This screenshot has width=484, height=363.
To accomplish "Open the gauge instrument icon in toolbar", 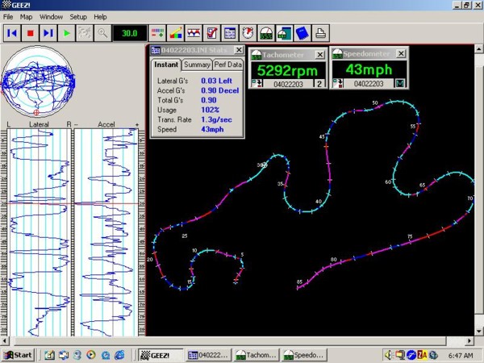I will click(266, 33).
